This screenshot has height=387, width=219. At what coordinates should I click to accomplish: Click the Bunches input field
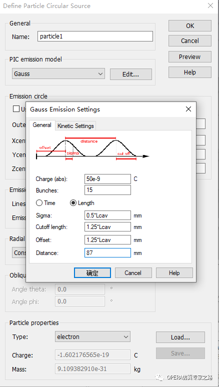point(107,190)
